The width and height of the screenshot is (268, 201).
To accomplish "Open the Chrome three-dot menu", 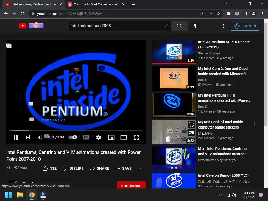I will (262, 14).
